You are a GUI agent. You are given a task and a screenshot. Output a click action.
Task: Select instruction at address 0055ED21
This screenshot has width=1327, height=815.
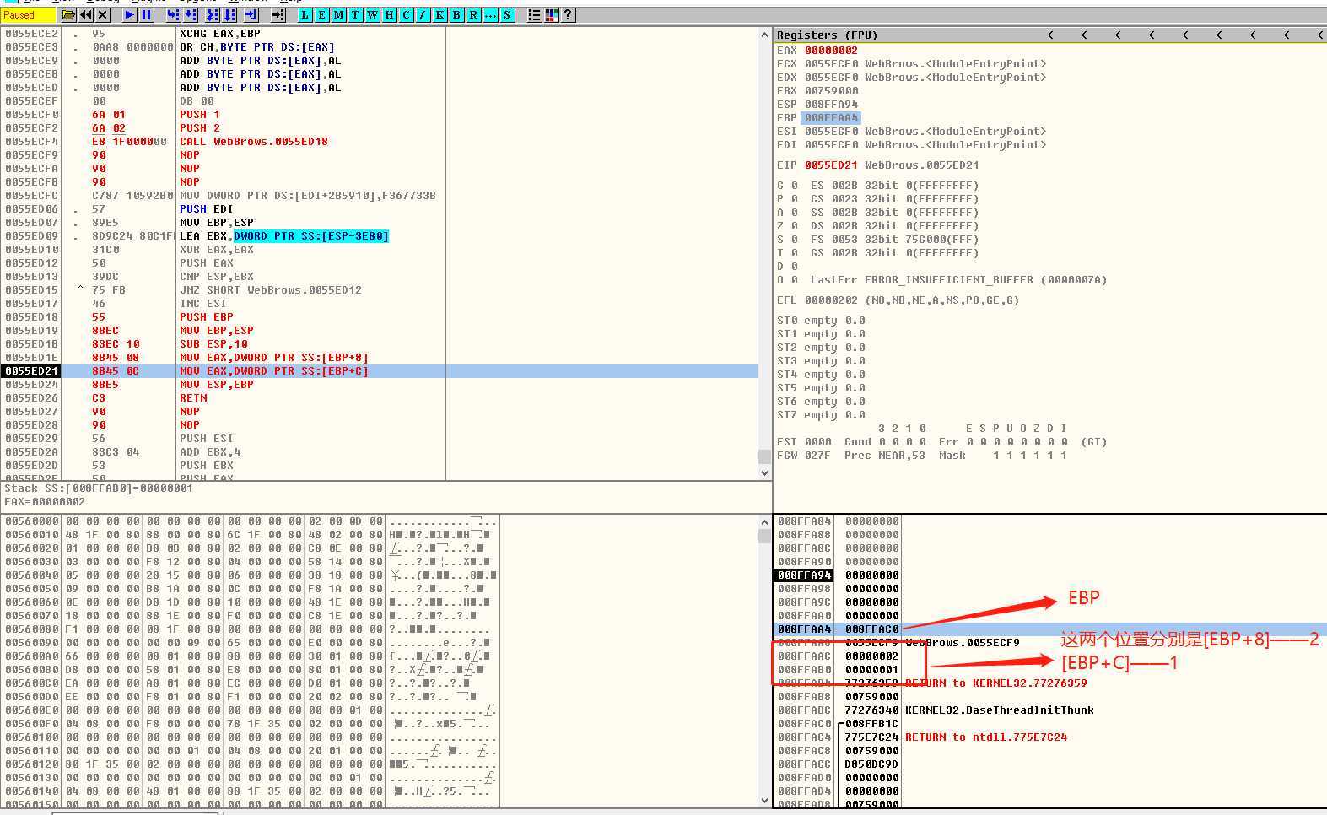pos(380,370)
